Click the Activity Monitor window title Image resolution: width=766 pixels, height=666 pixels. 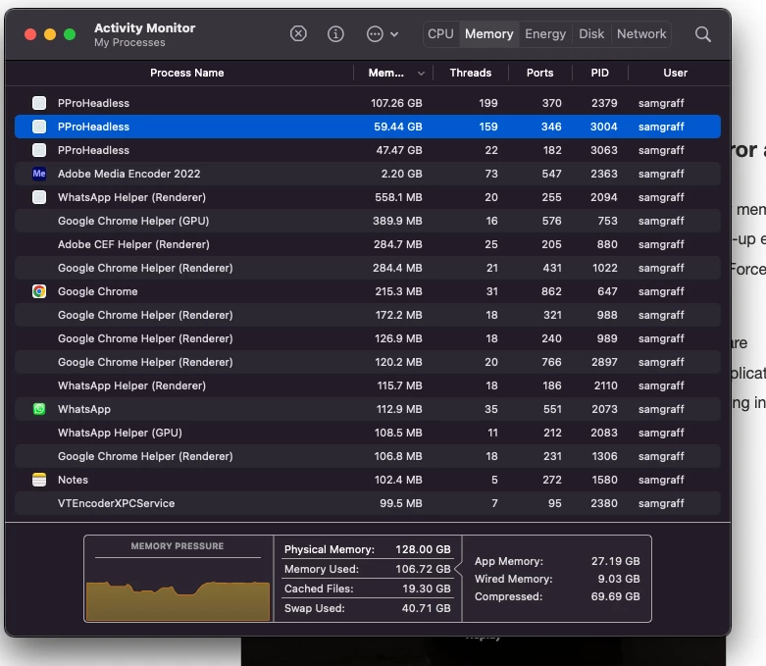click(144, 27)
